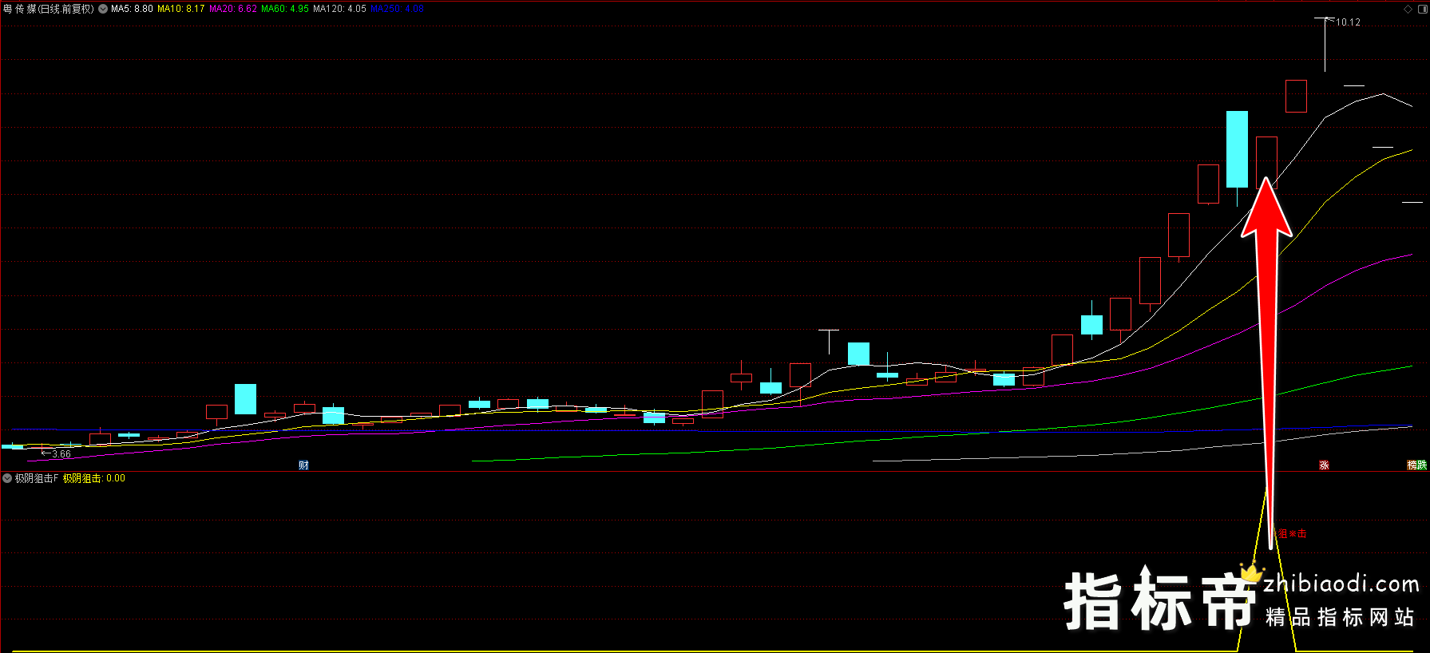Screen dimensions: 1430x653
Task: Click the 榜跌 marker at bottom right
Action: [1416, 465]
